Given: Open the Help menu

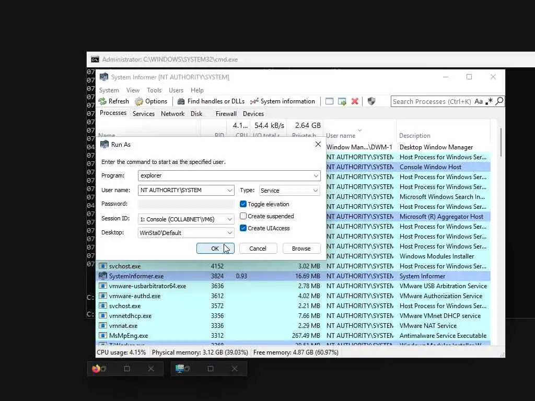Looking at the screenshot, I should click(197, 90).
